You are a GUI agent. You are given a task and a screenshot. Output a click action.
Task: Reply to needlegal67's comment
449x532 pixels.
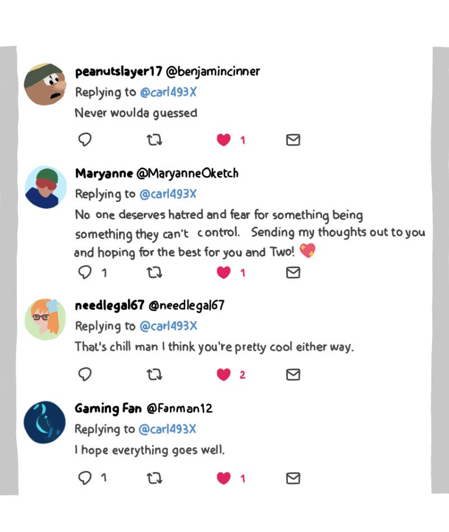coord(85,374)
